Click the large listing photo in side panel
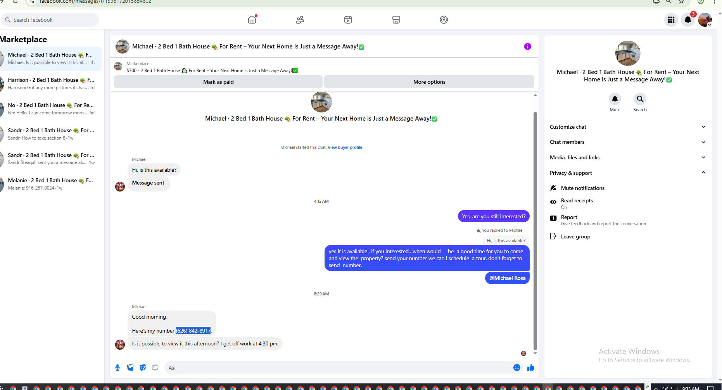This screenshot has height=390, width=722. (x=628, y=53)
